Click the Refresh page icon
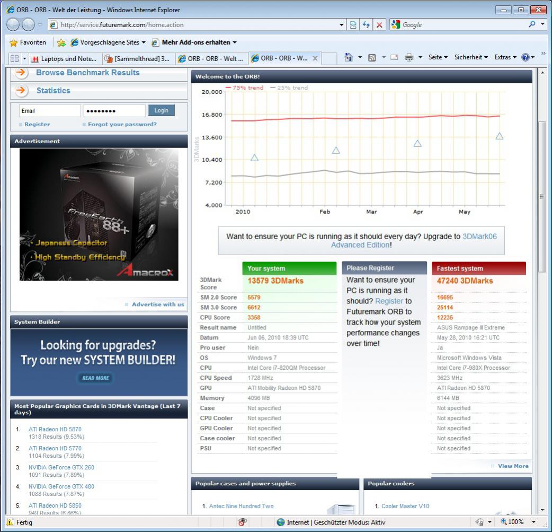 pos(366,25)
